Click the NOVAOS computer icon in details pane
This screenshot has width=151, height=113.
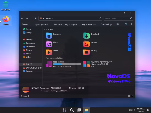click(26, 90)
